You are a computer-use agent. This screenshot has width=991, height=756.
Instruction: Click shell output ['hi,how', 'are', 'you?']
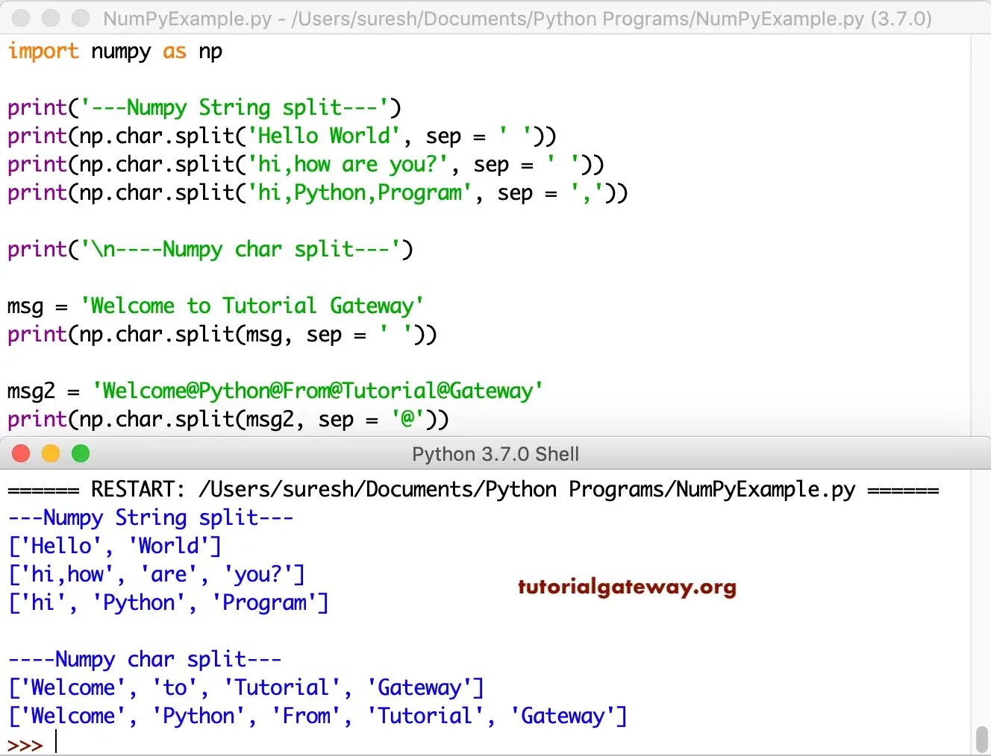tap(157, 575)
